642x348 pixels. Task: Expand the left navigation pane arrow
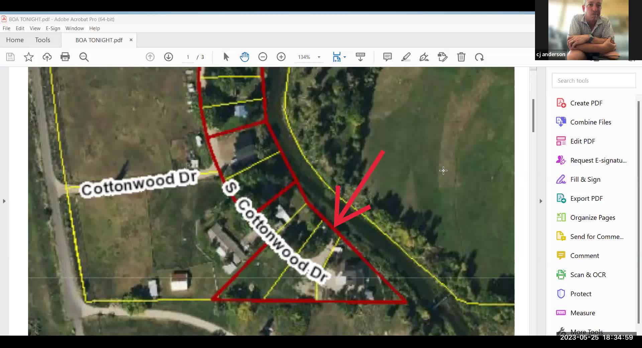point(4,201)
